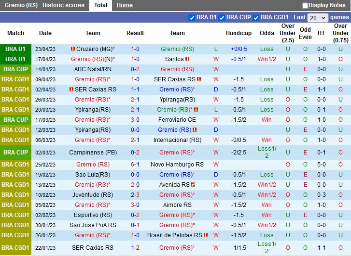Uncheck the BRA D1 filter checkbox

(x=192, y=17)
